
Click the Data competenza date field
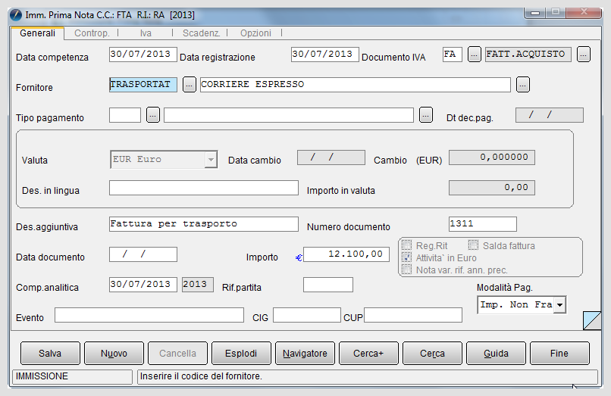tap(143, 55)
